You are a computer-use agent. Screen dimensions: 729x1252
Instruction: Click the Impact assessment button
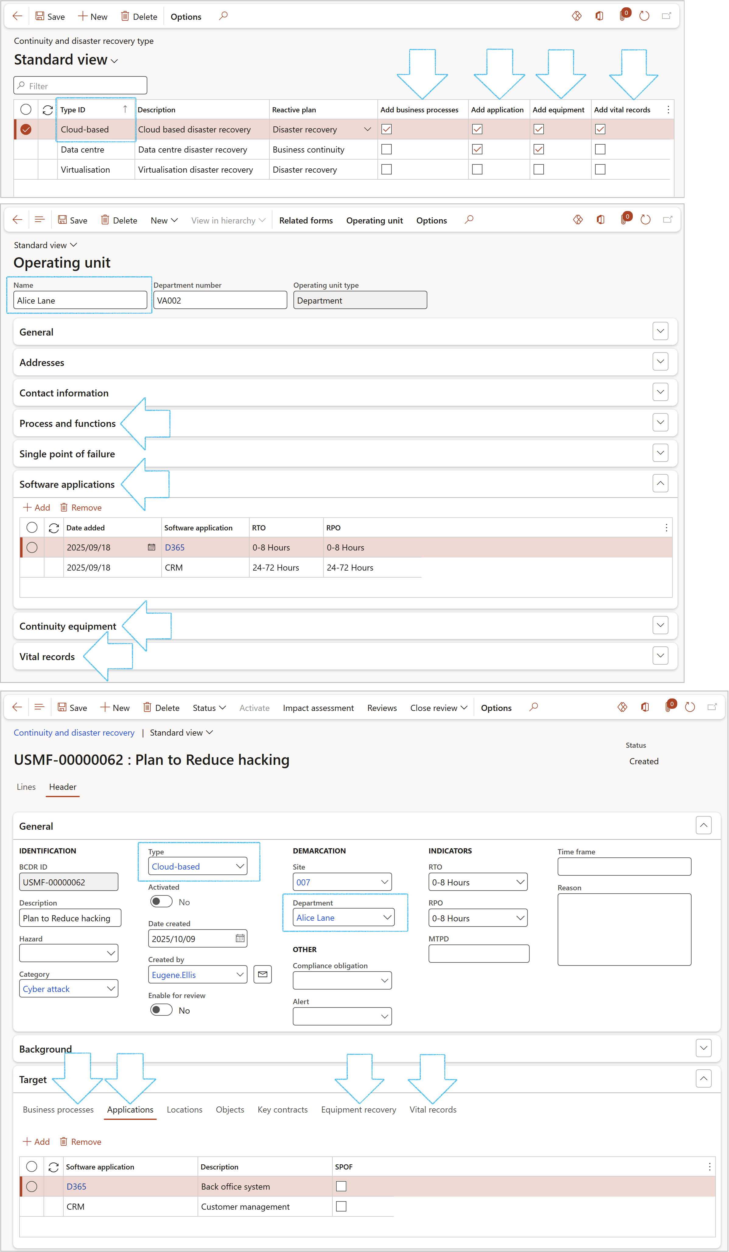(x=318, y=708)
